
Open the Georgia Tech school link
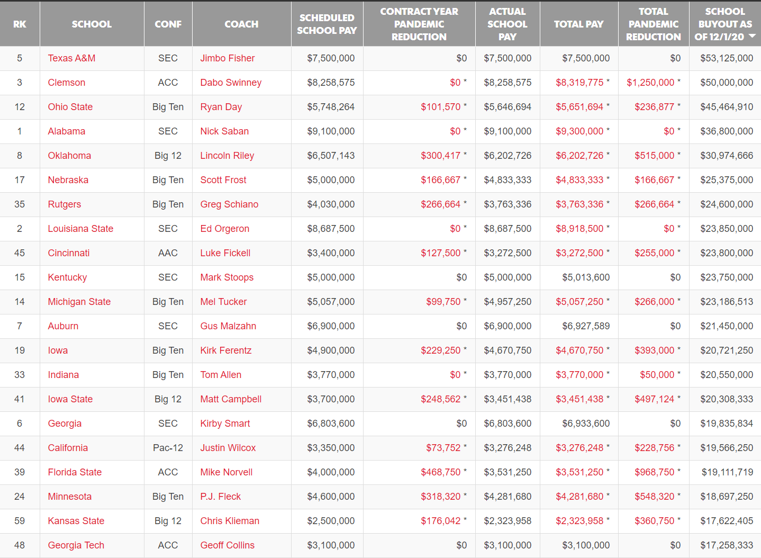point(76,545)
